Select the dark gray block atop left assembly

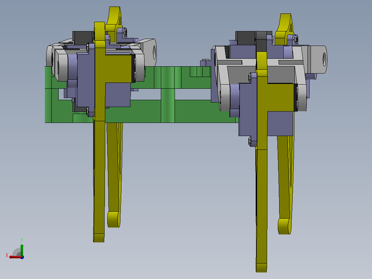82,38
